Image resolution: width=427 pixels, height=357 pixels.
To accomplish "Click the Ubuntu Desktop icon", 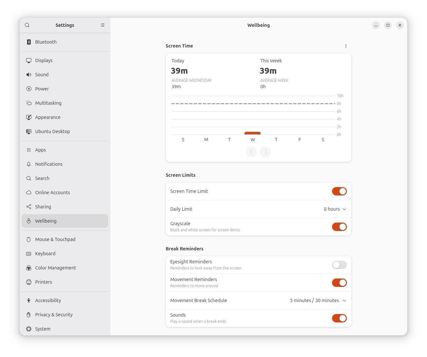I will 29,131.
